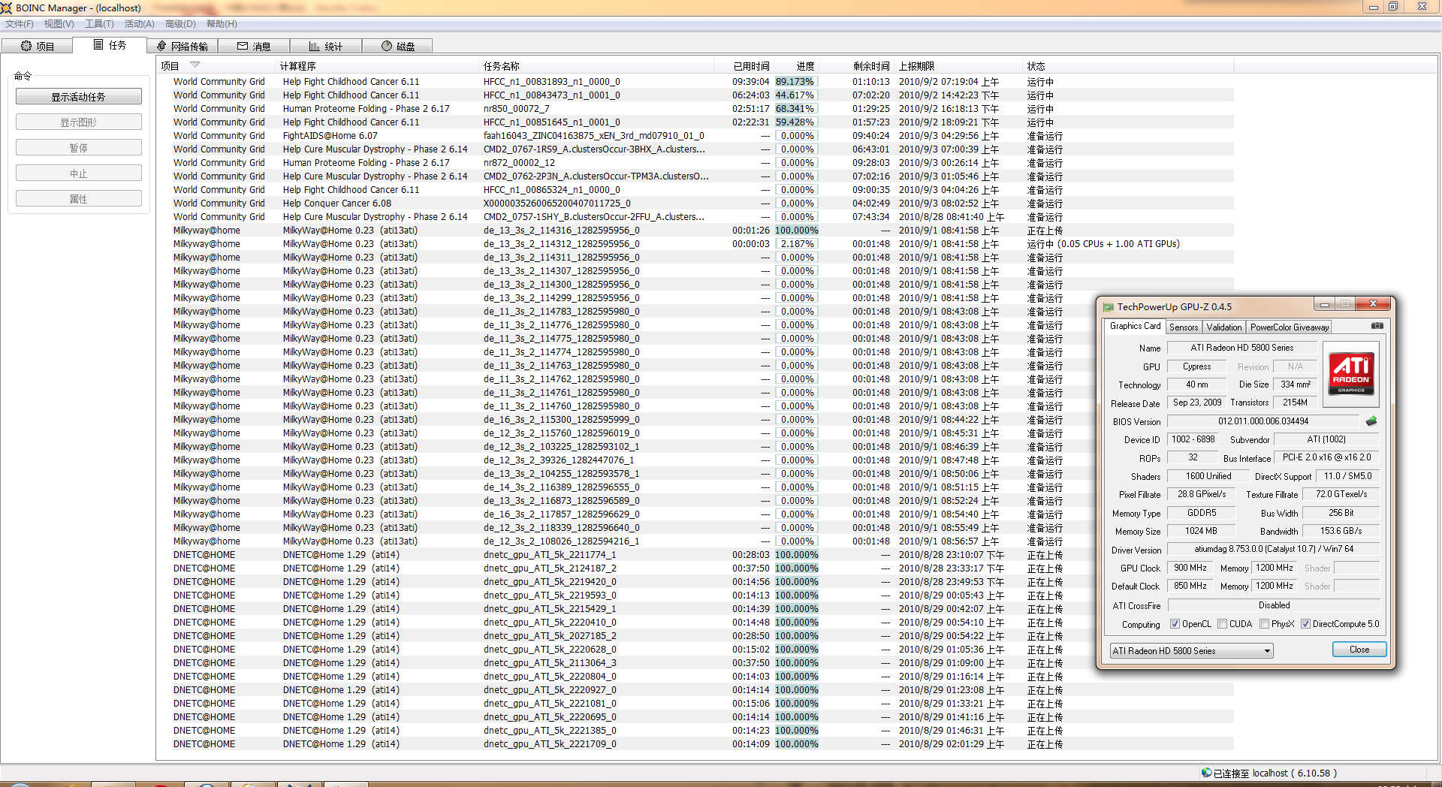The height and width of the screenshot is (787, 1442).
Task: Open the ATI Radeon HD 5800 Series dropdown
Action: [x=1191, y=651]
